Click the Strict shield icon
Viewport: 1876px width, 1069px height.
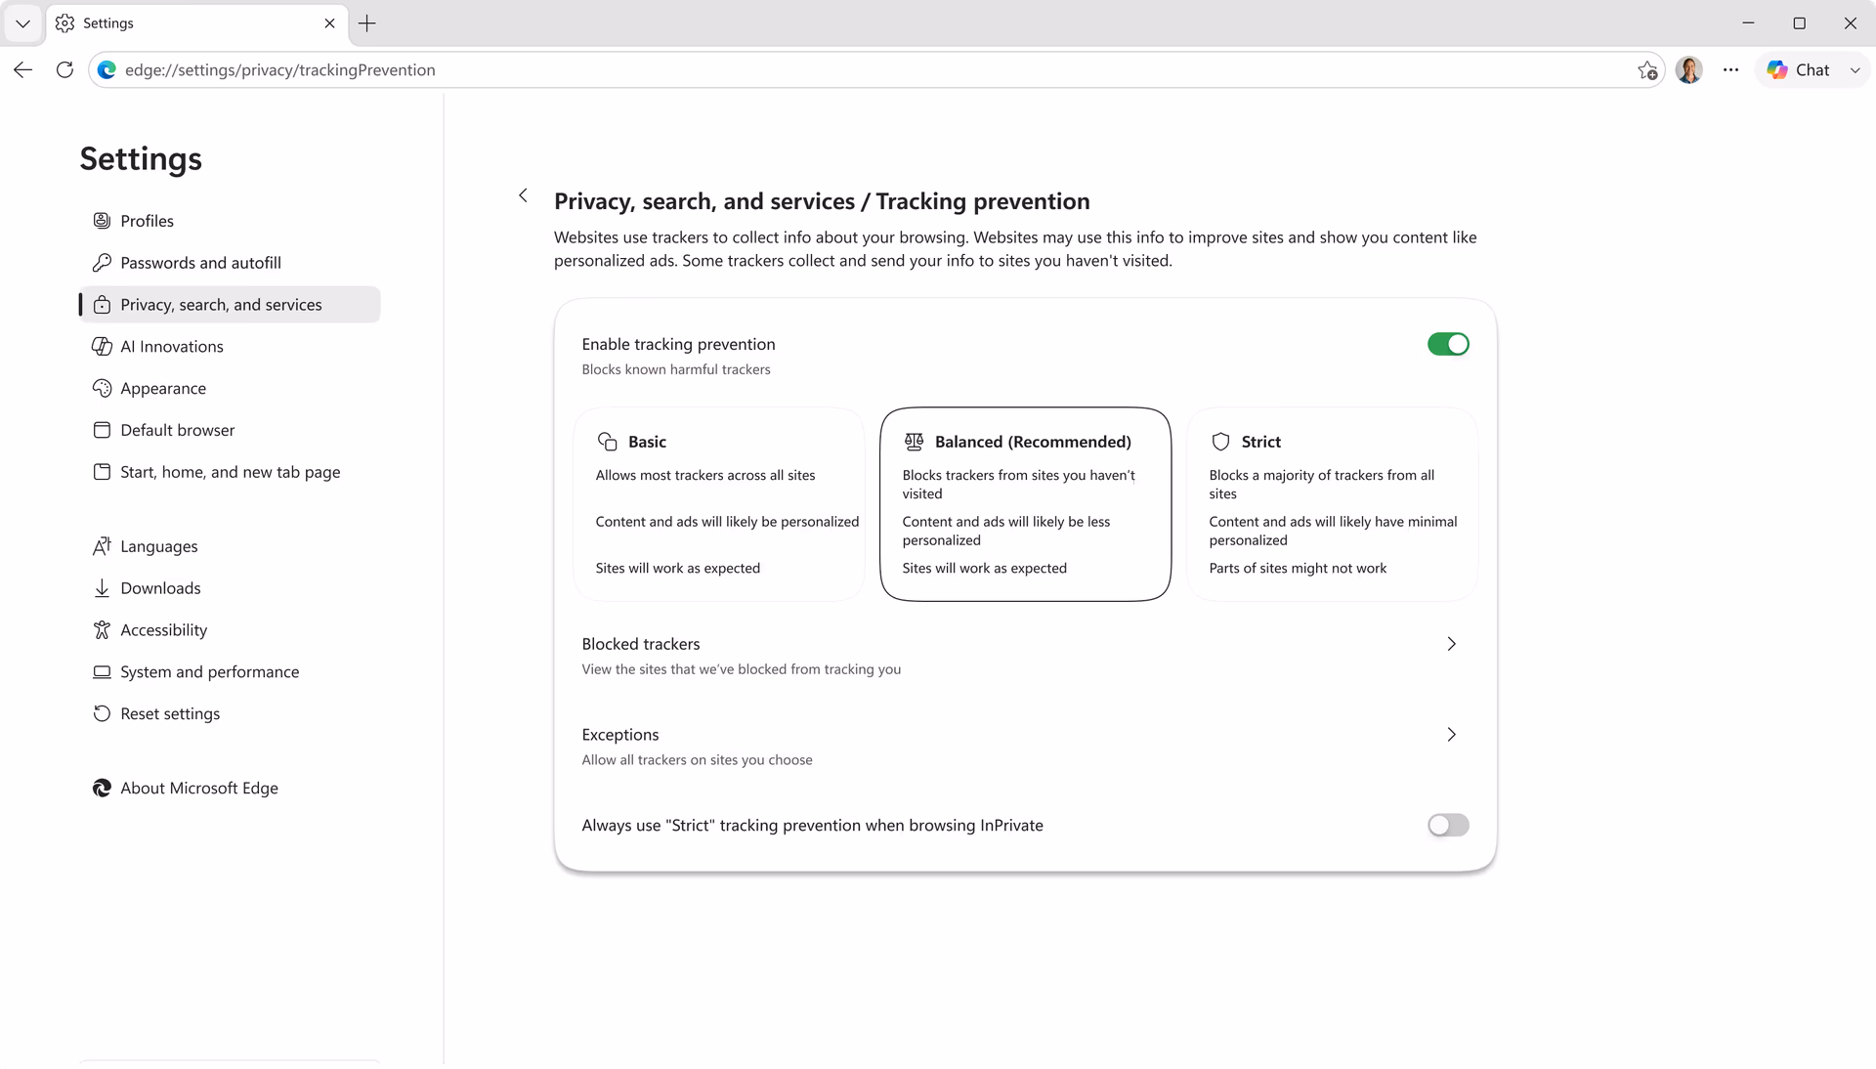1220,442
